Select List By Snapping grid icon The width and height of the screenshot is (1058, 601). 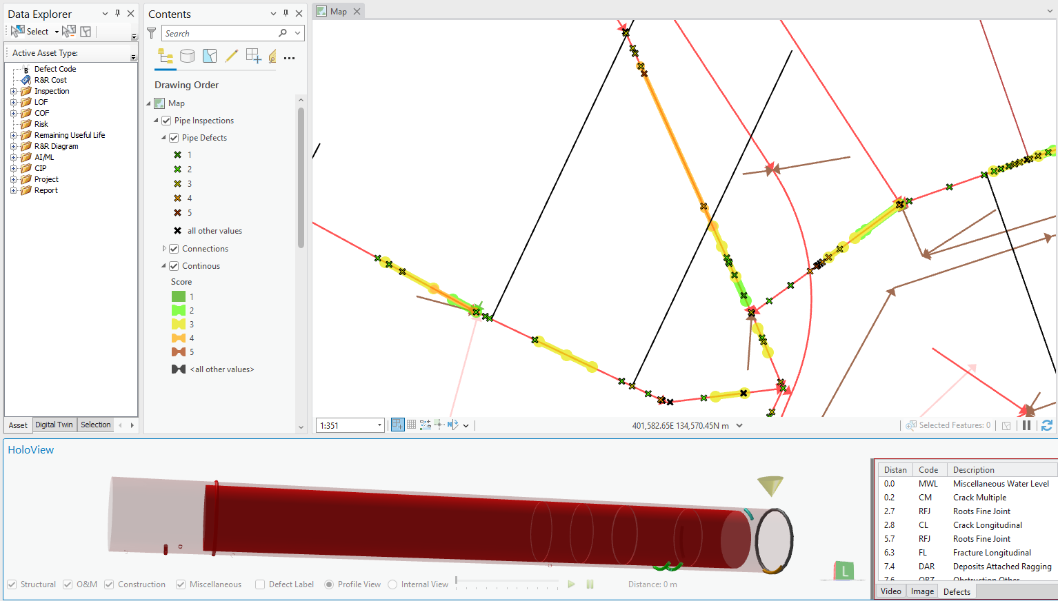(253, 57)
